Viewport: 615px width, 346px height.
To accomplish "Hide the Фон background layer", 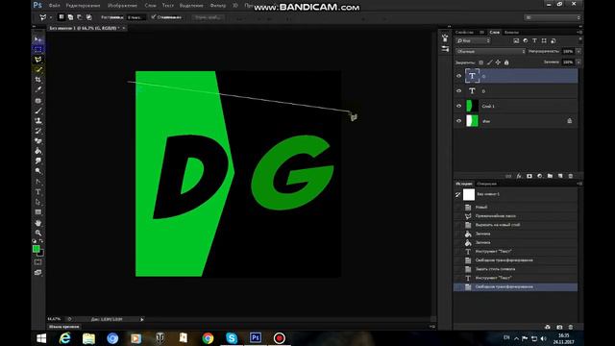I will click(459, 121).
